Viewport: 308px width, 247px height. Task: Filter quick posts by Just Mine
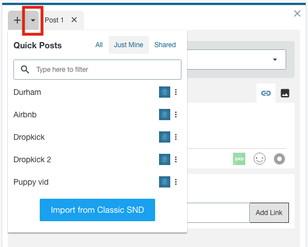point(129,45)
